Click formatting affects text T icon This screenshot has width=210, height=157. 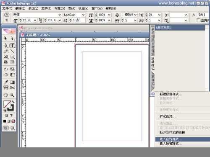[x=11, y=116]
